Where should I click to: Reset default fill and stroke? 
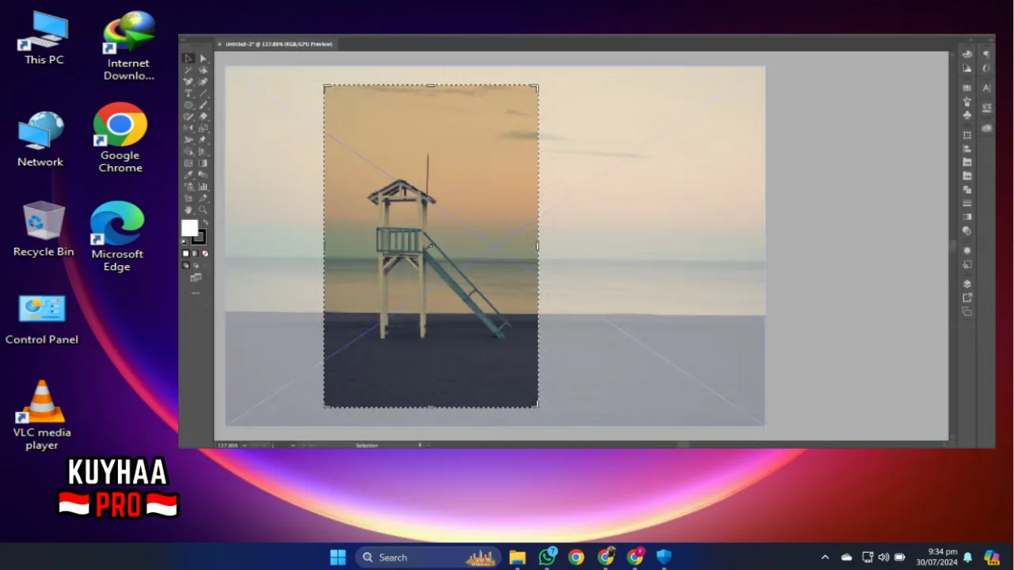(x=185, y=241)
